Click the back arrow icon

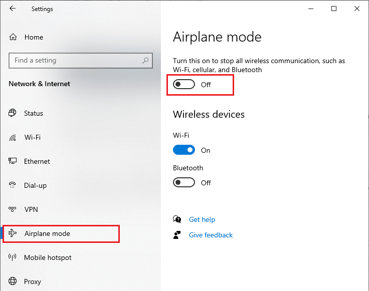point(13,9)
